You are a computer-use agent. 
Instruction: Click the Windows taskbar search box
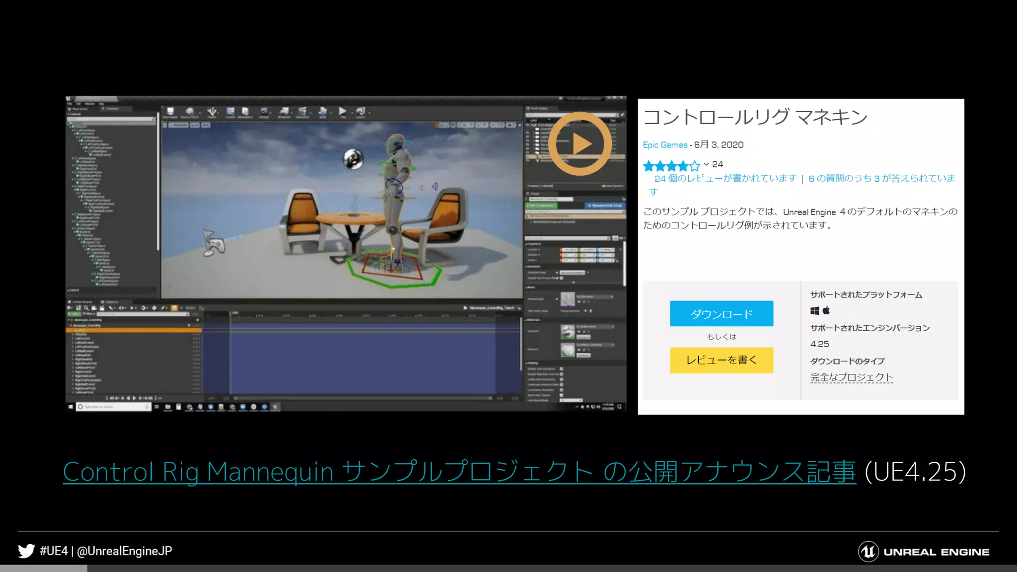pyautogui.click(x=113, y=407)
